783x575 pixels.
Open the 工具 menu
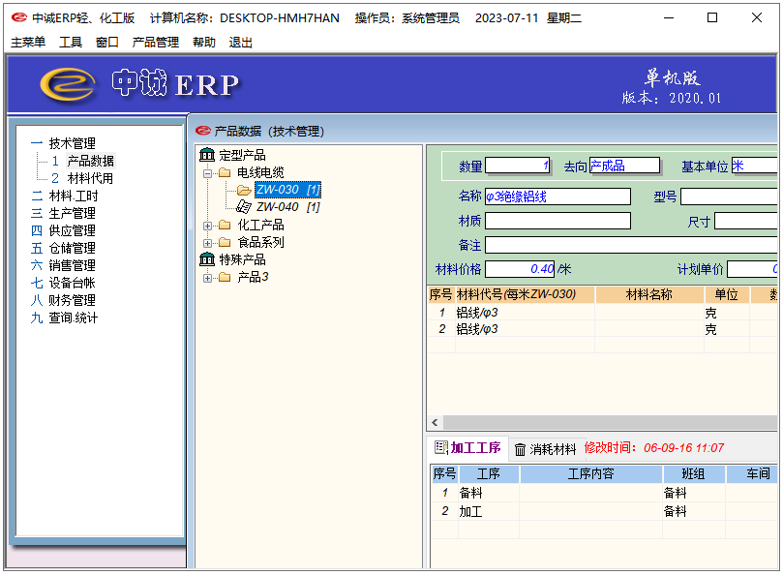[x=71, y=43]
